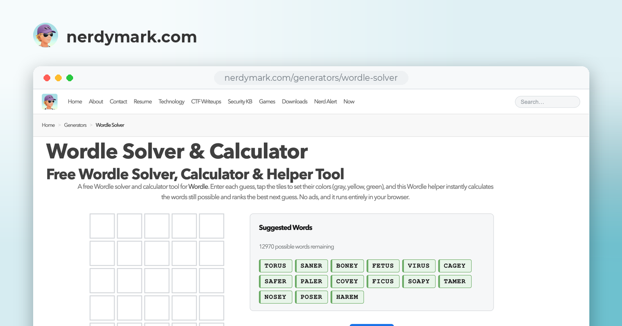Click the Suggested Words heading
The image size is (622, 326).
[286, 228]
